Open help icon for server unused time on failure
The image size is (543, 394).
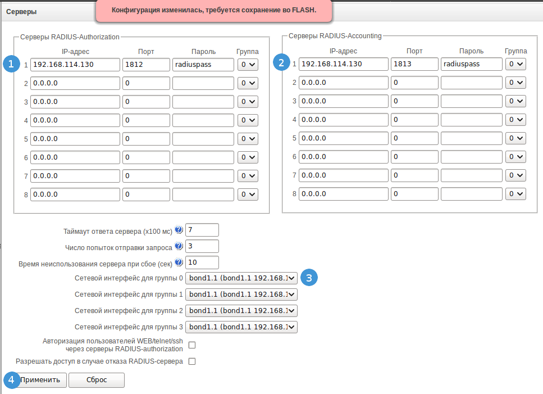[179, 262]
